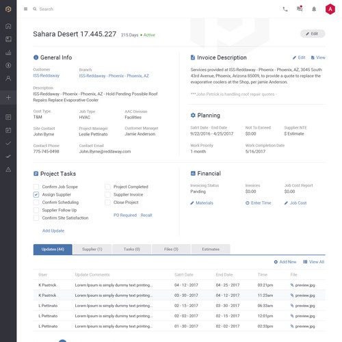
Task: Open the user profile icon in sidebar
Action: (x=8, y=79)
